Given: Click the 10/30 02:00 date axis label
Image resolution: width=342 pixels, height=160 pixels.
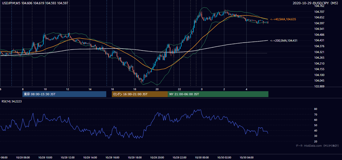Looking at the screenshot, I should (x=224, y=158).
